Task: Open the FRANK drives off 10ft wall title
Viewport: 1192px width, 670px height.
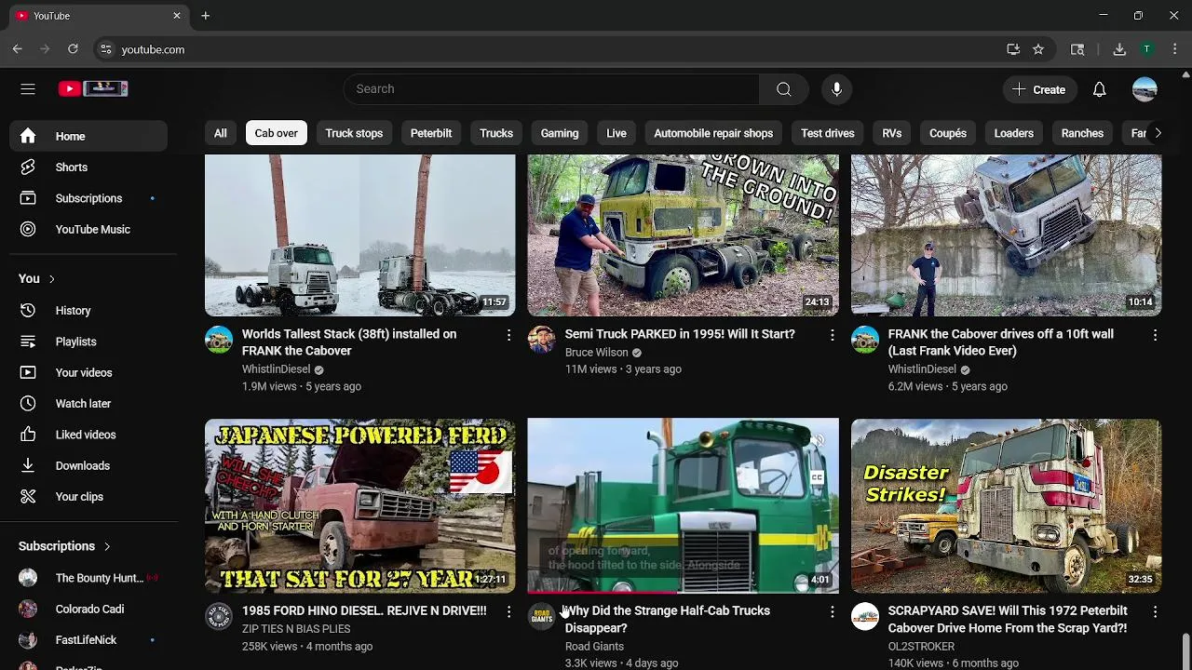Action: tap(1000, 342)
